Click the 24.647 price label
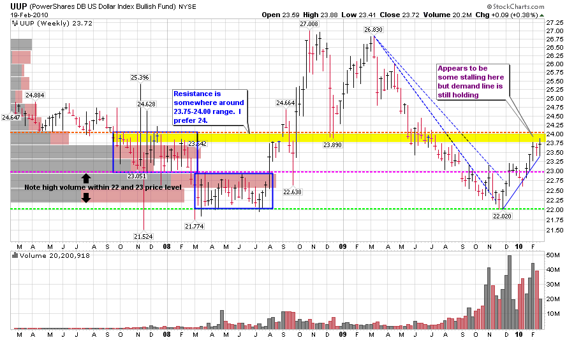Image resolution: width=574 pixels, height=340 pixels. (11, 118)
